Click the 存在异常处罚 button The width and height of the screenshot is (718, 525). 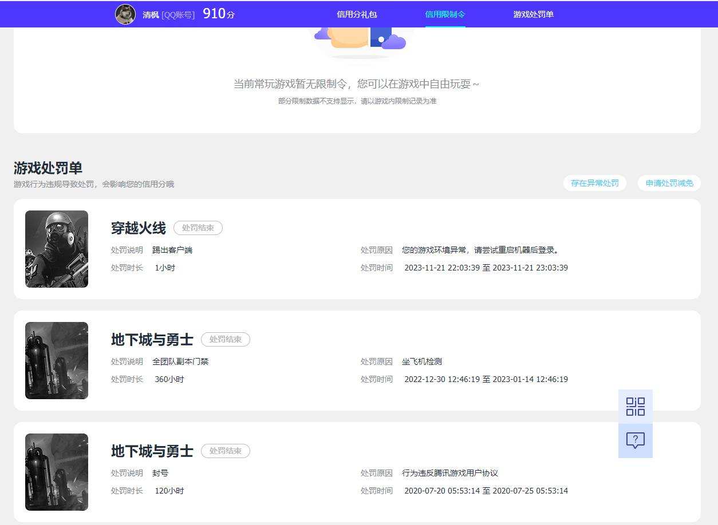[x=595, y=183]
